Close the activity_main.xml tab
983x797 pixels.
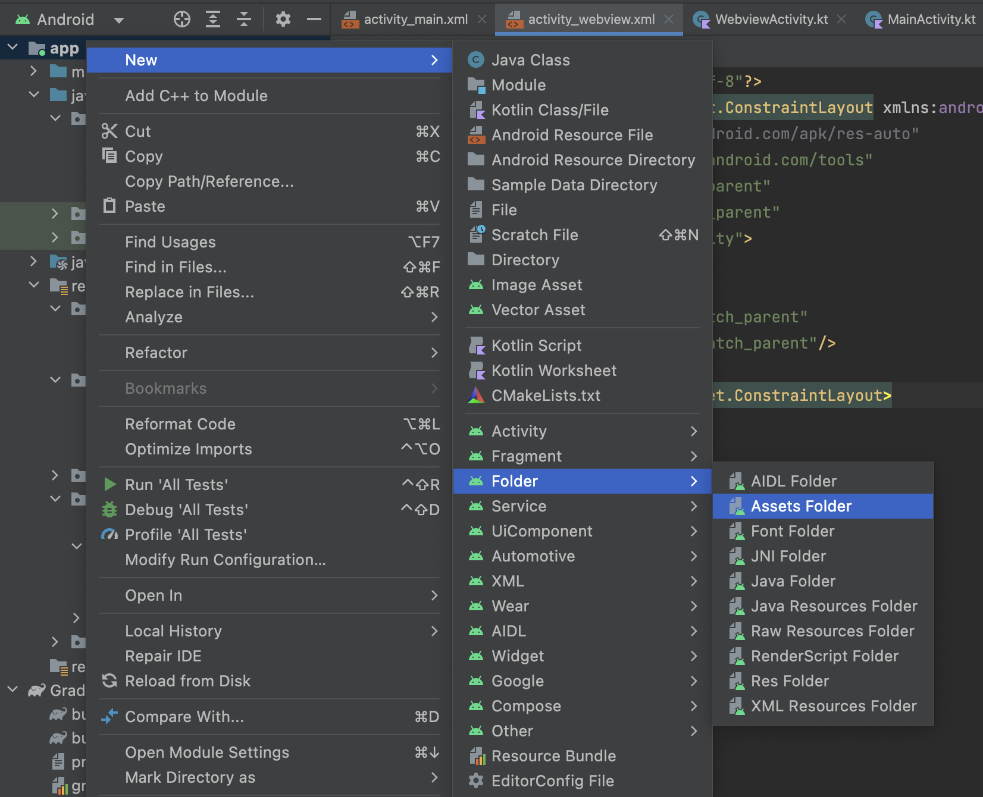(x=483, y=20)
